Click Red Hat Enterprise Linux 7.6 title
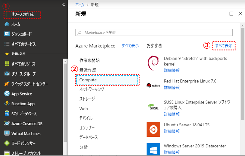The width and height of the screenshot is (245, 156). (190, 81)
